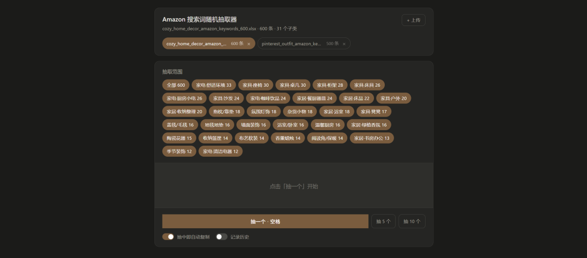This screenshot has height=258, width=587.
Task: Toggle the 家居·浴室 18 chip
Action: pos(336,112)
